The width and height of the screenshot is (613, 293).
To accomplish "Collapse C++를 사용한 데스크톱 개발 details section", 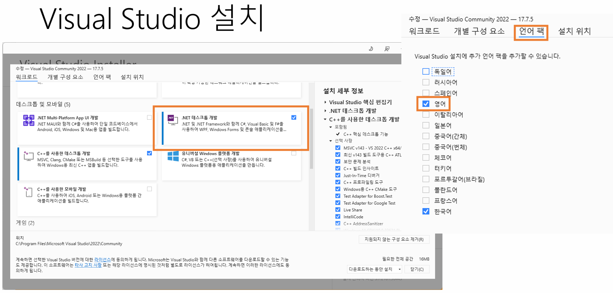I will coord(325,119).
